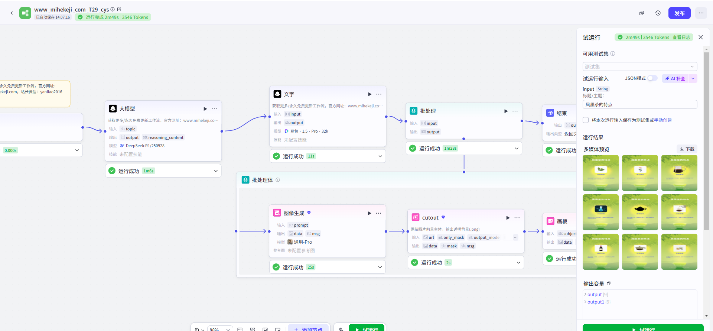The image size is (713, 331).
Task: Expand the output variable tree item
Action: click(x=586, y=295)
